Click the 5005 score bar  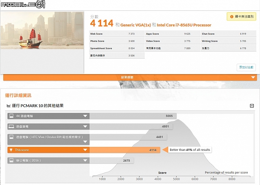pos(133,116)
